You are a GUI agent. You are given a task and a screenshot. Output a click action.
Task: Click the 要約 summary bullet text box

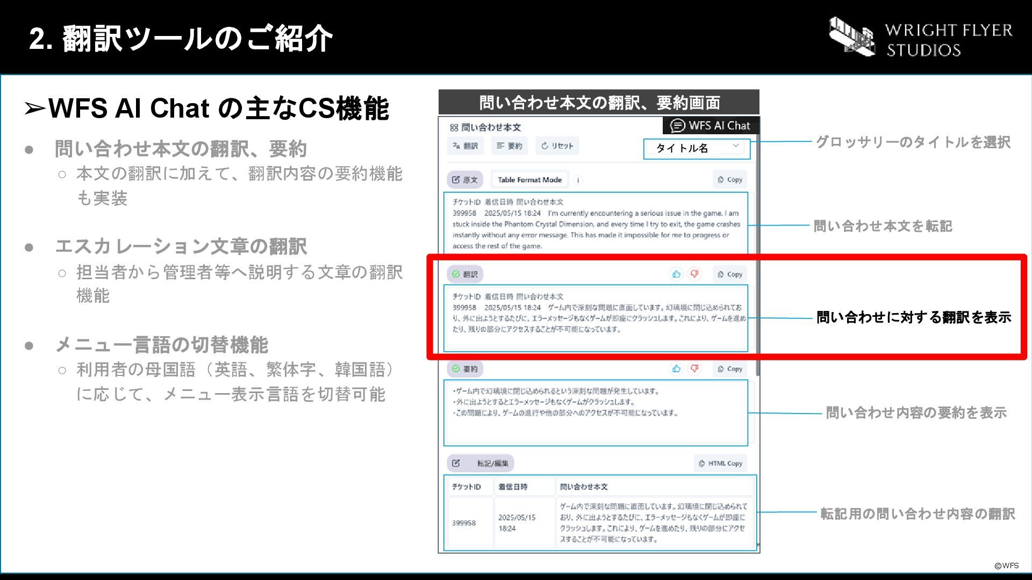click(596, 412)
